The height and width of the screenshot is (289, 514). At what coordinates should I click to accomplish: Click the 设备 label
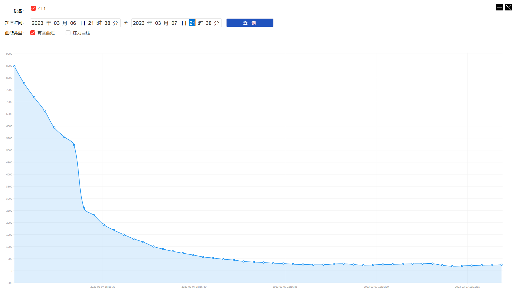(x=19, y=11)
